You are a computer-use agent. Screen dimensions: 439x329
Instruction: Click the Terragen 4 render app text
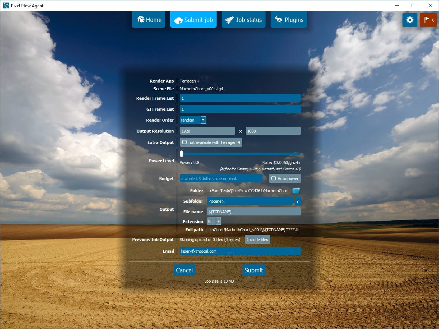point(190,81)
